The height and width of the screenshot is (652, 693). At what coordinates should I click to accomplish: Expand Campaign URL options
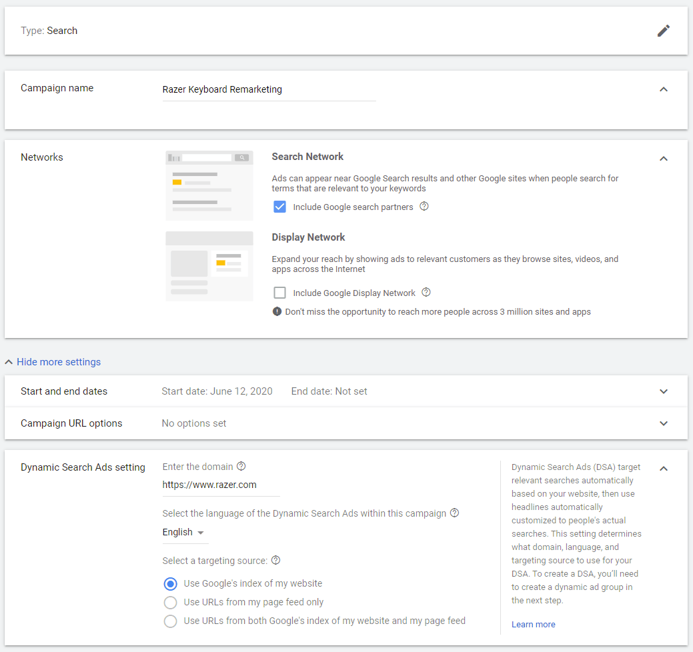click(x=663, y=423)
